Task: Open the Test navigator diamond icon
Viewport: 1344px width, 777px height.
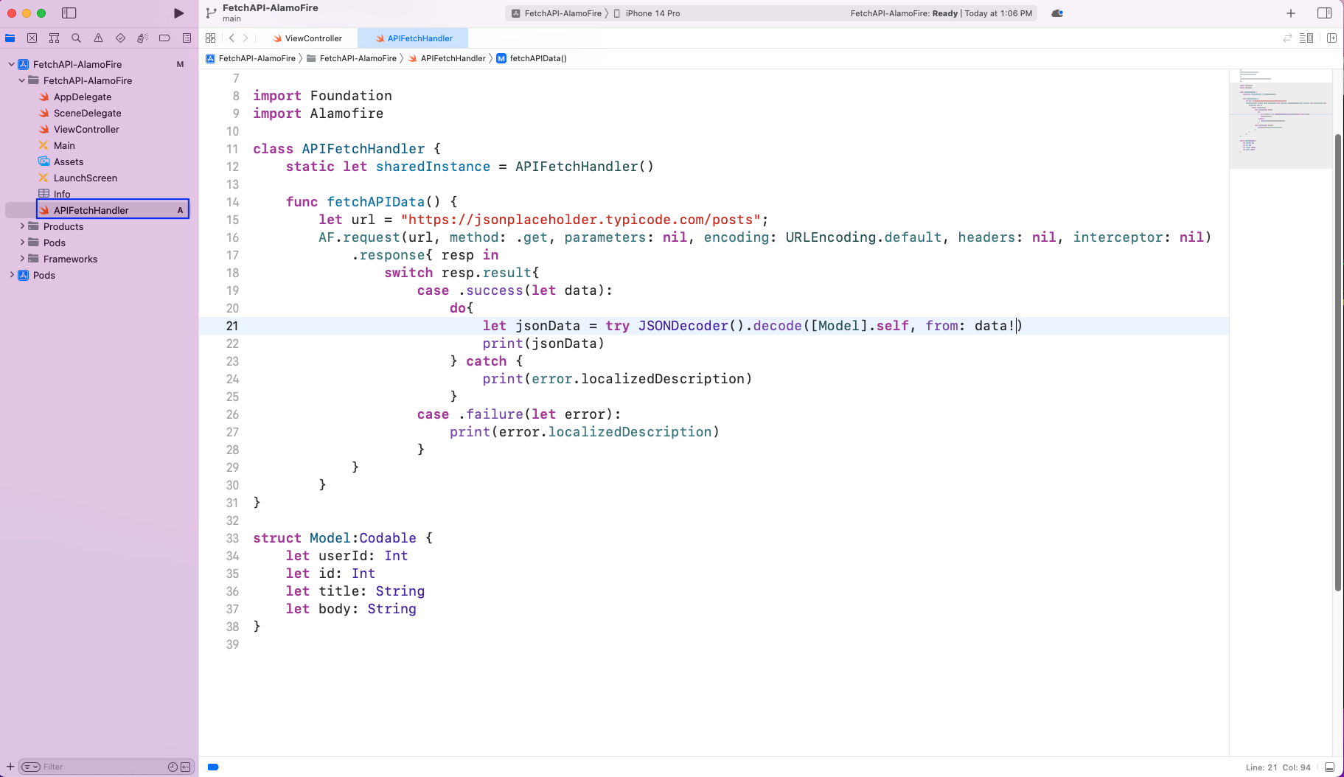Action: [121, 38]
